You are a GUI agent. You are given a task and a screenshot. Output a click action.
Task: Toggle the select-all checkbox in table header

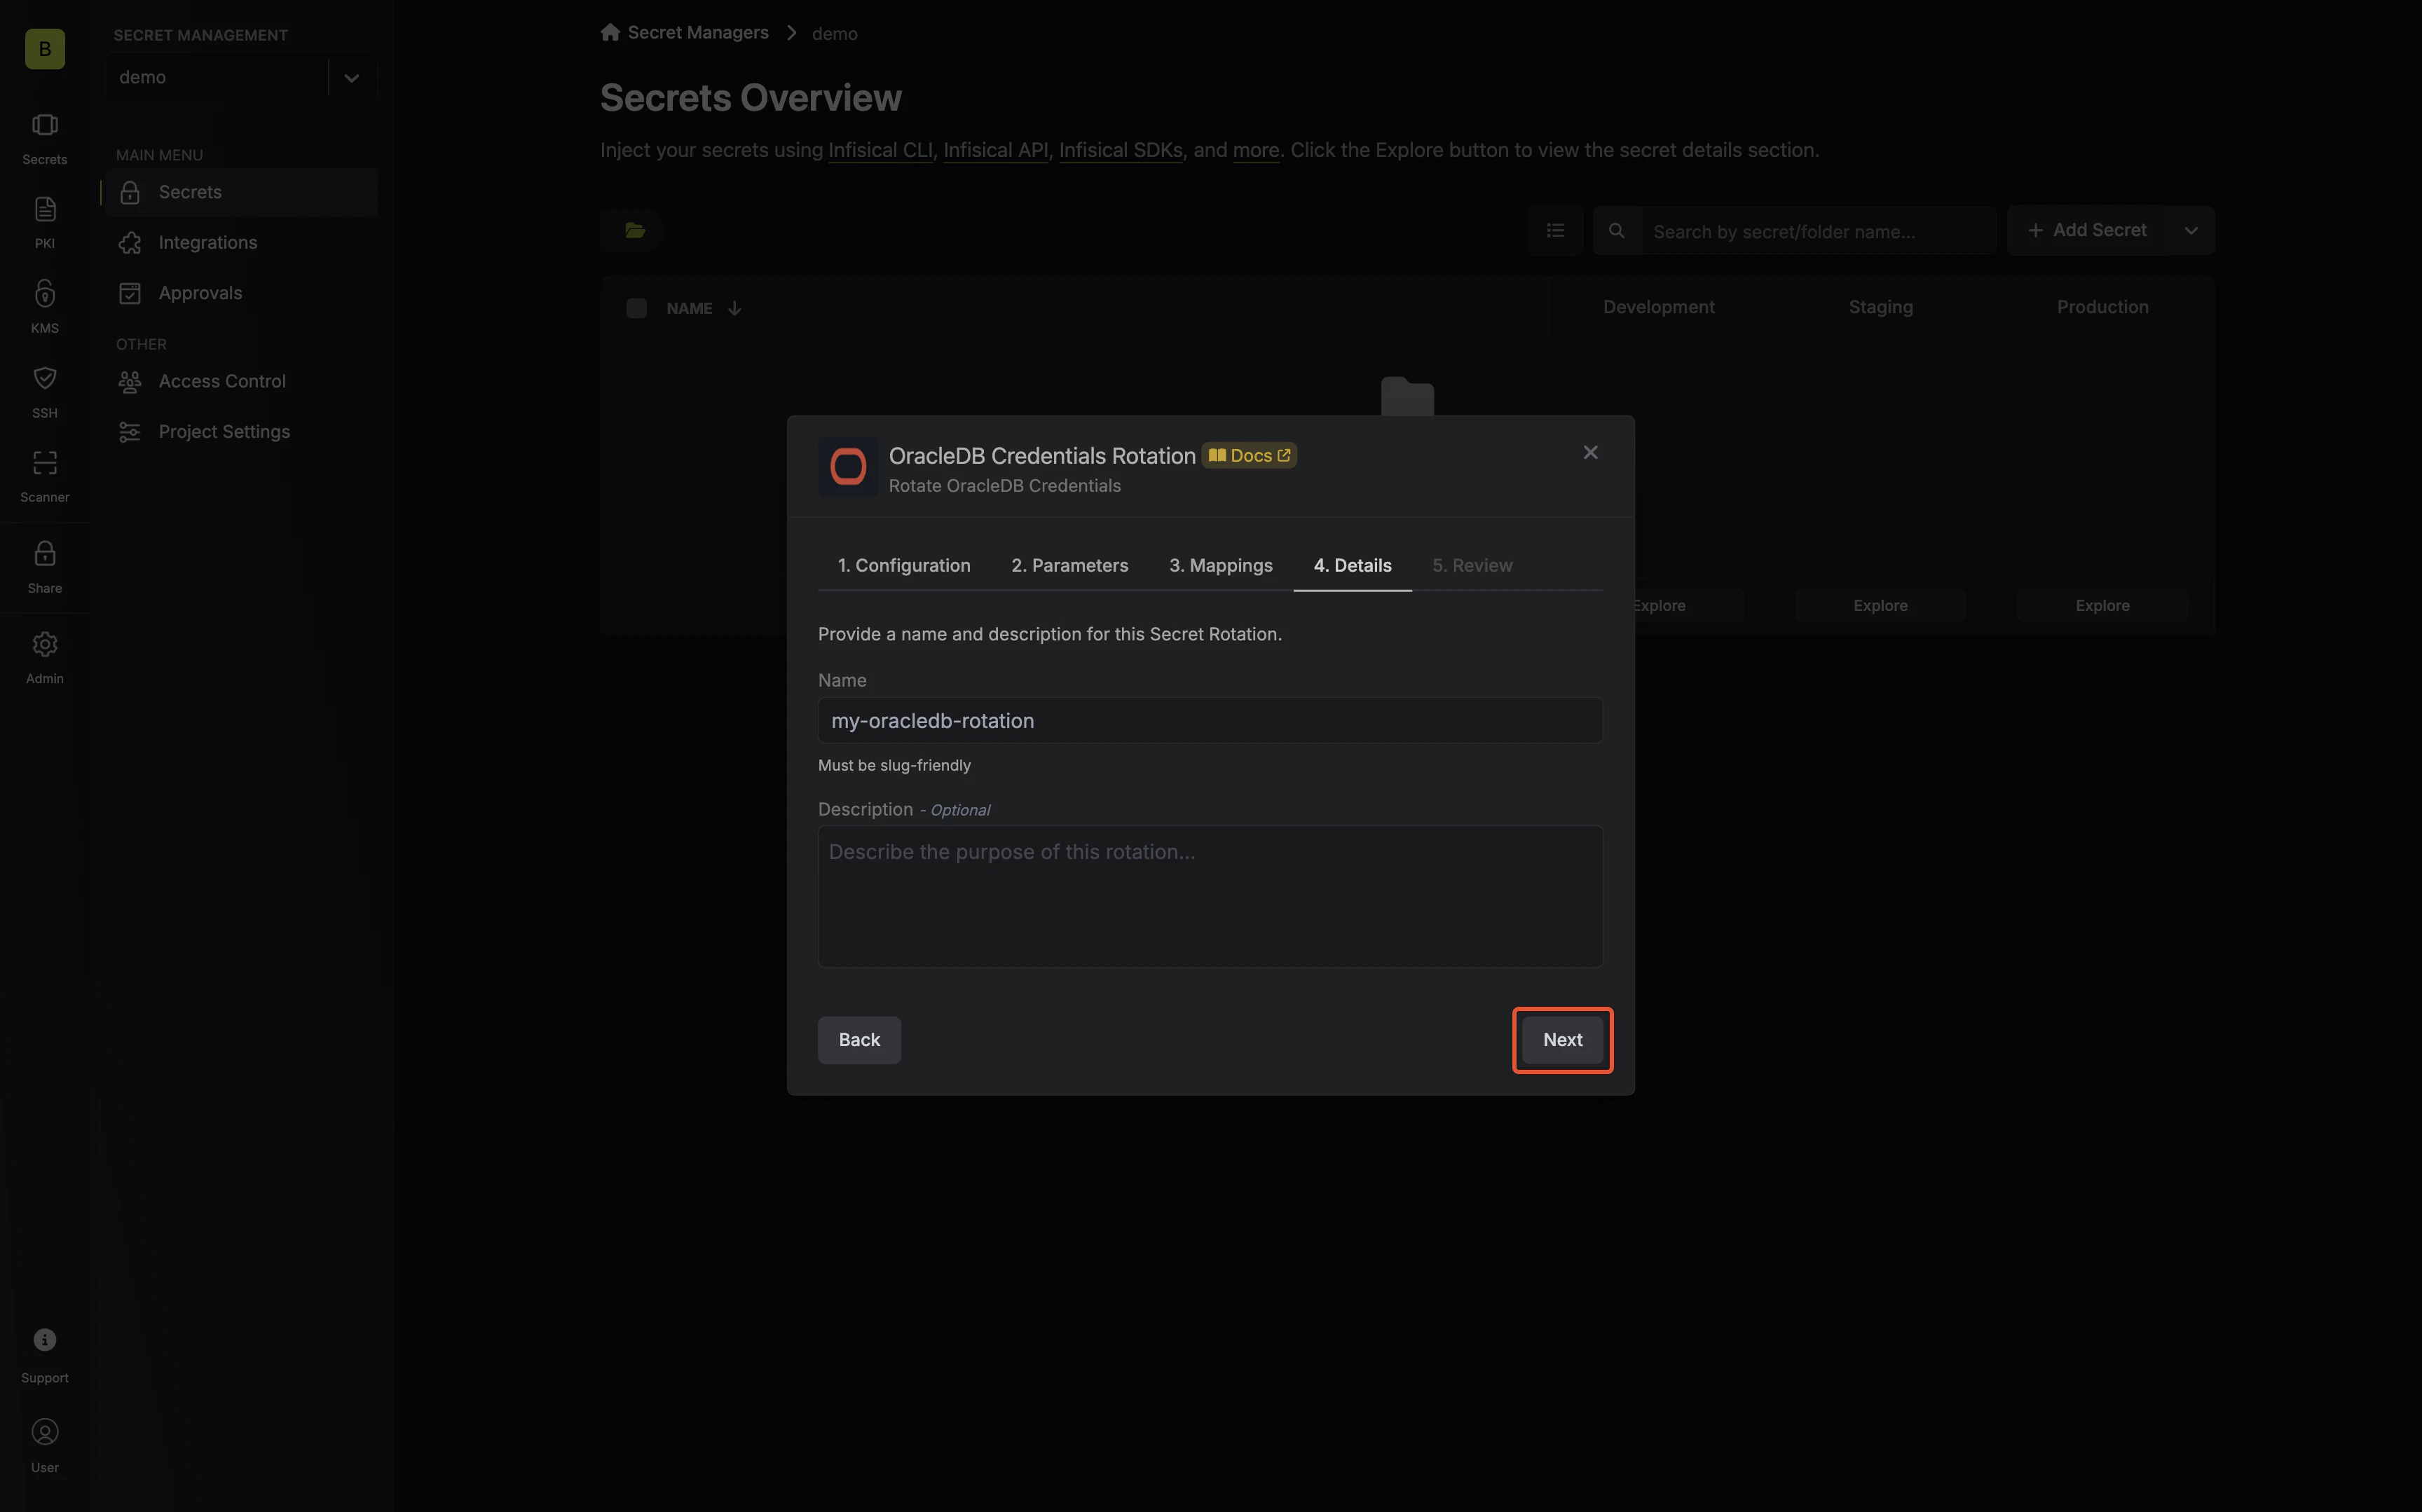coord(636,308)
